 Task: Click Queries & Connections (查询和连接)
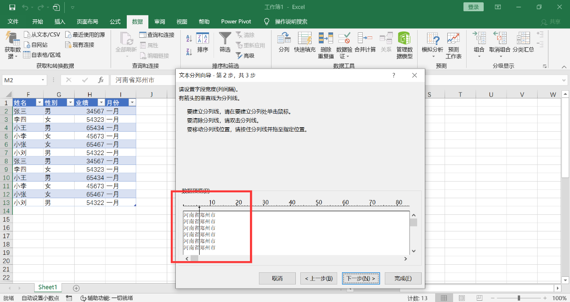pyautogui.click(x=156, y=35)
